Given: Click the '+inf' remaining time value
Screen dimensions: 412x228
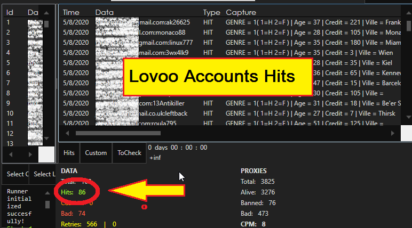Looking at the screenshot, I should tap(155, 158).
